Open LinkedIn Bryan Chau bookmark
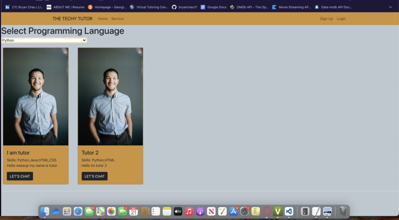This screenshot has height=220, width=399. [24, 7]
